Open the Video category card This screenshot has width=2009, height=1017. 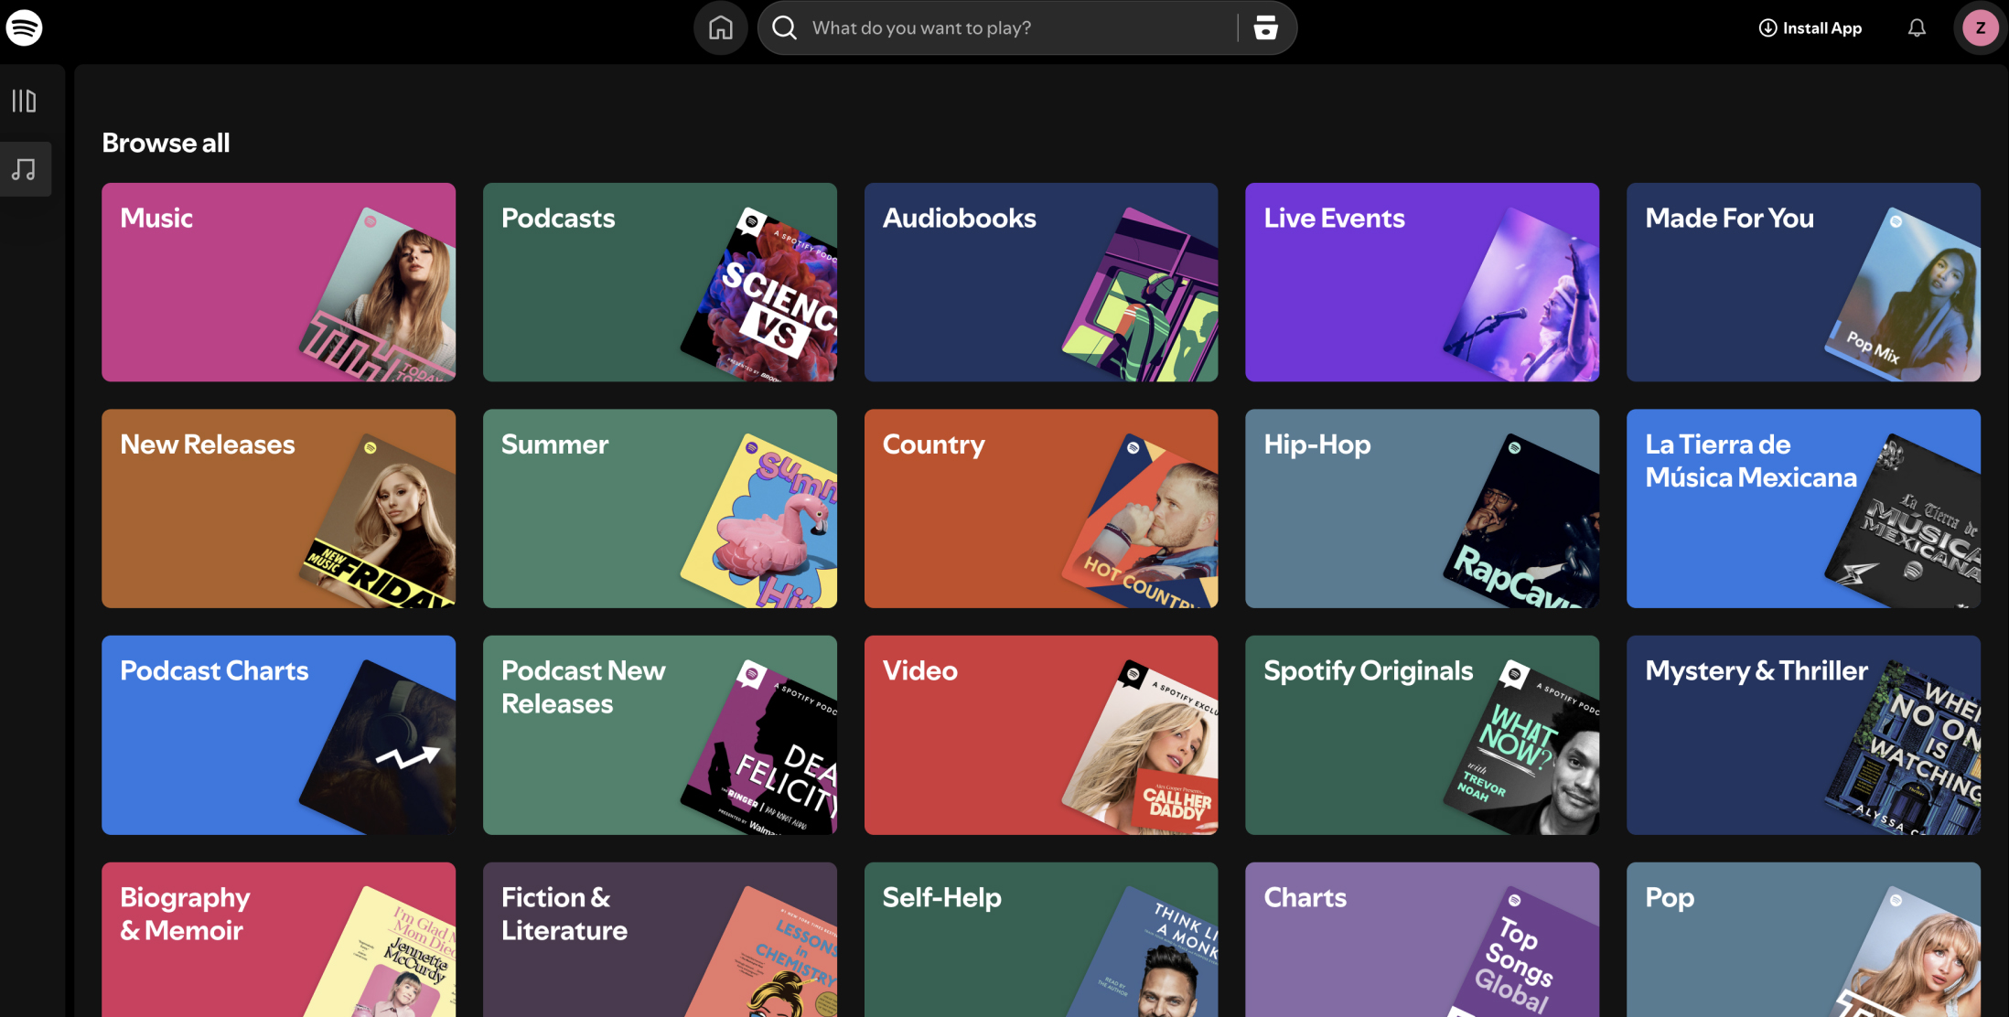(x=1041, y=735)
